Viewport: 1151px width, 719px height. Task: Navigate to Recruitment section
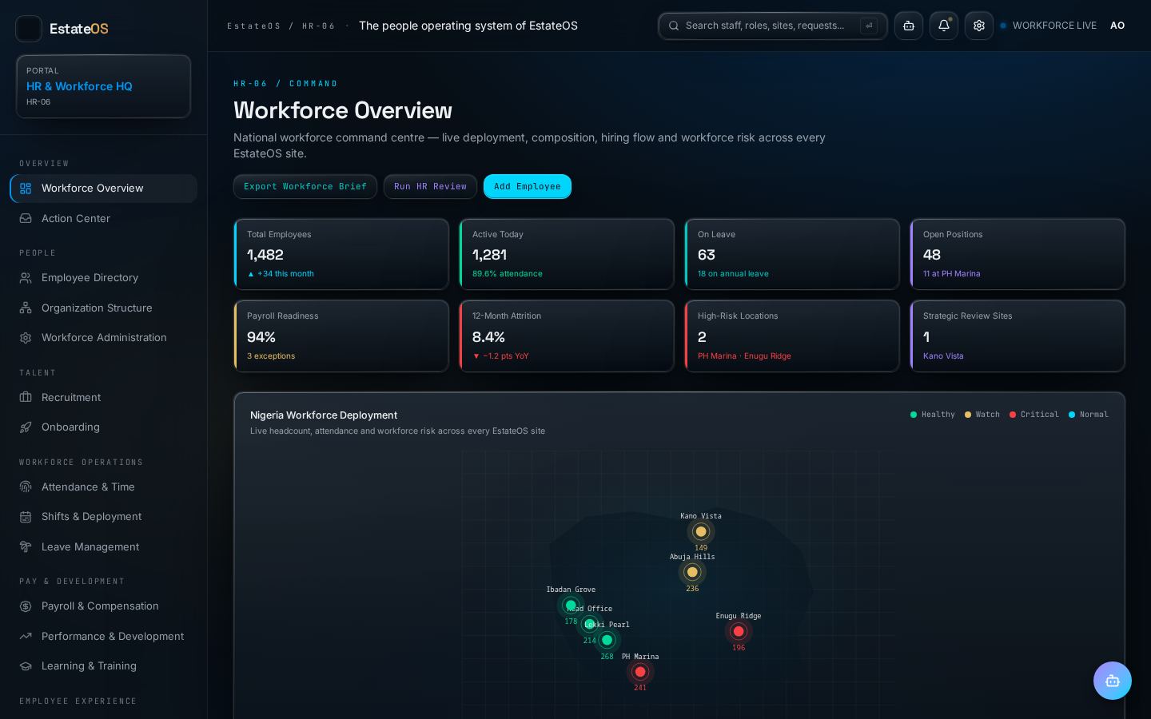(x=103, y=397)
